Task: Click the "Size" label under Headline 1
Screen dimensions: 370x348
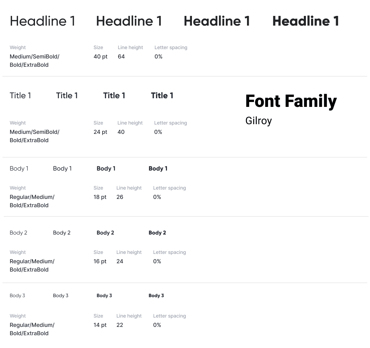Action: 98,48
